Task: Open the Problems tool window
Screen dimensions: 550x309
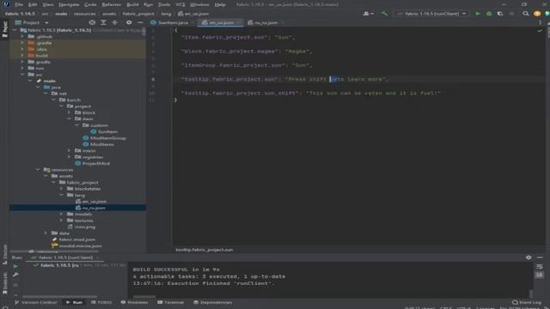Action: 134,302
